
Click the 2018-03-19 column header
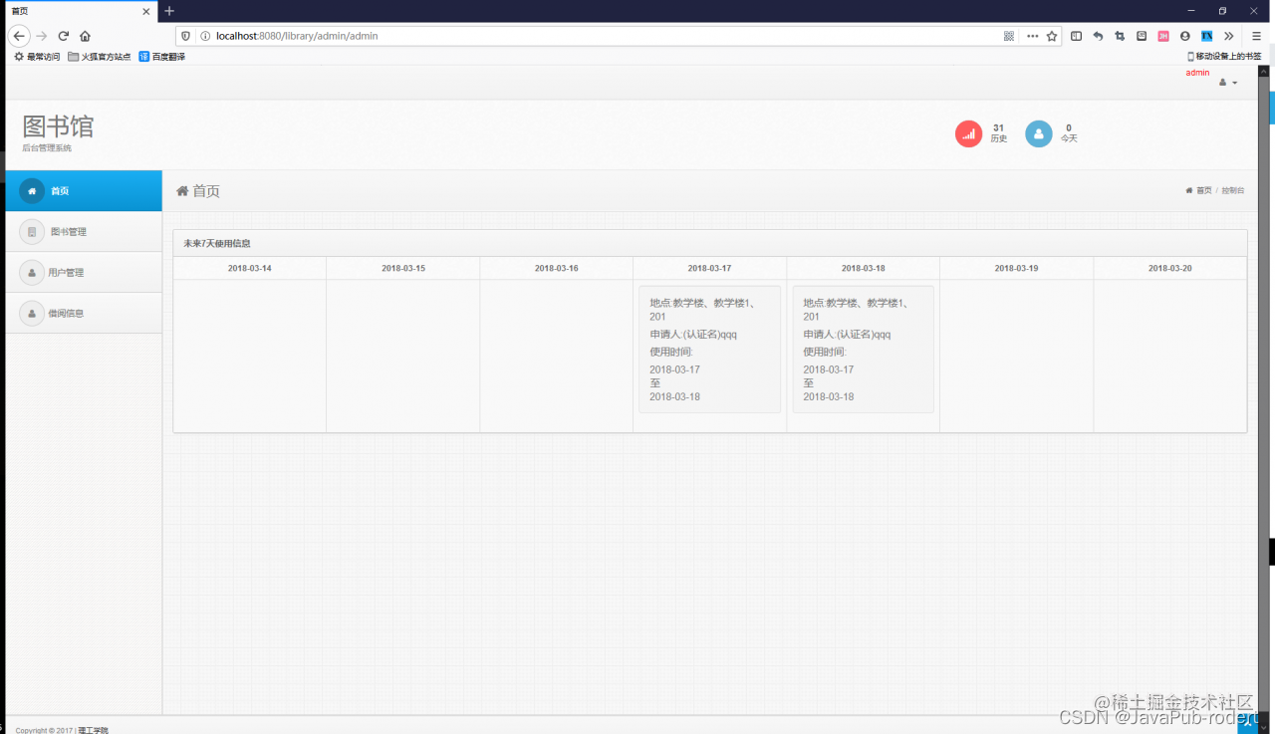click(1017, 268)
